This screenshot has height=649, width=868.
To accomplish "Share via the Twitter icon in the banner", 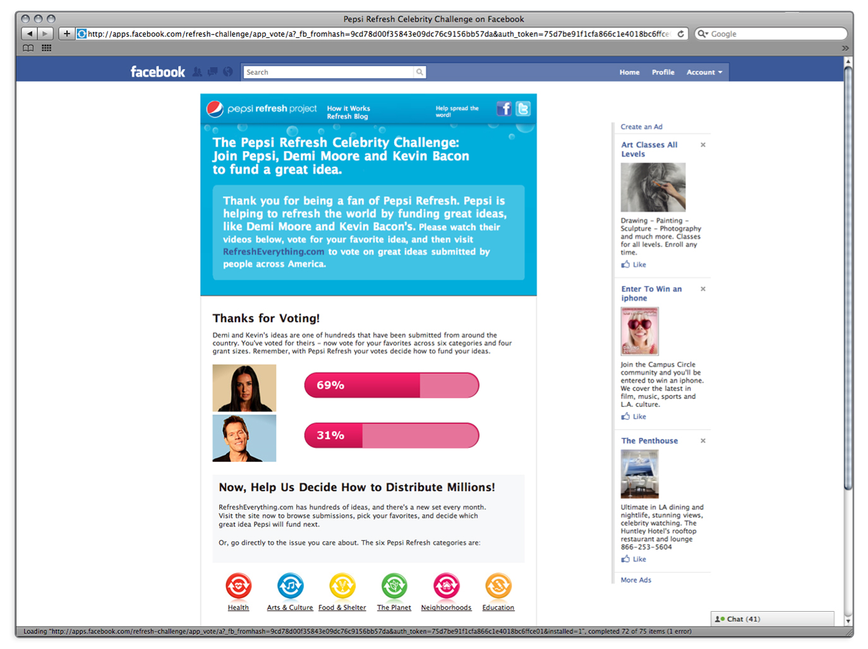I will (x=523, y=109).
